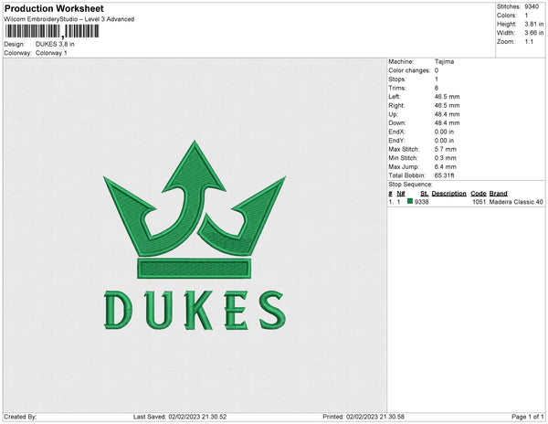548x424 pixels.
Task: Click the thread code 1051
Action: pos(479,202)
